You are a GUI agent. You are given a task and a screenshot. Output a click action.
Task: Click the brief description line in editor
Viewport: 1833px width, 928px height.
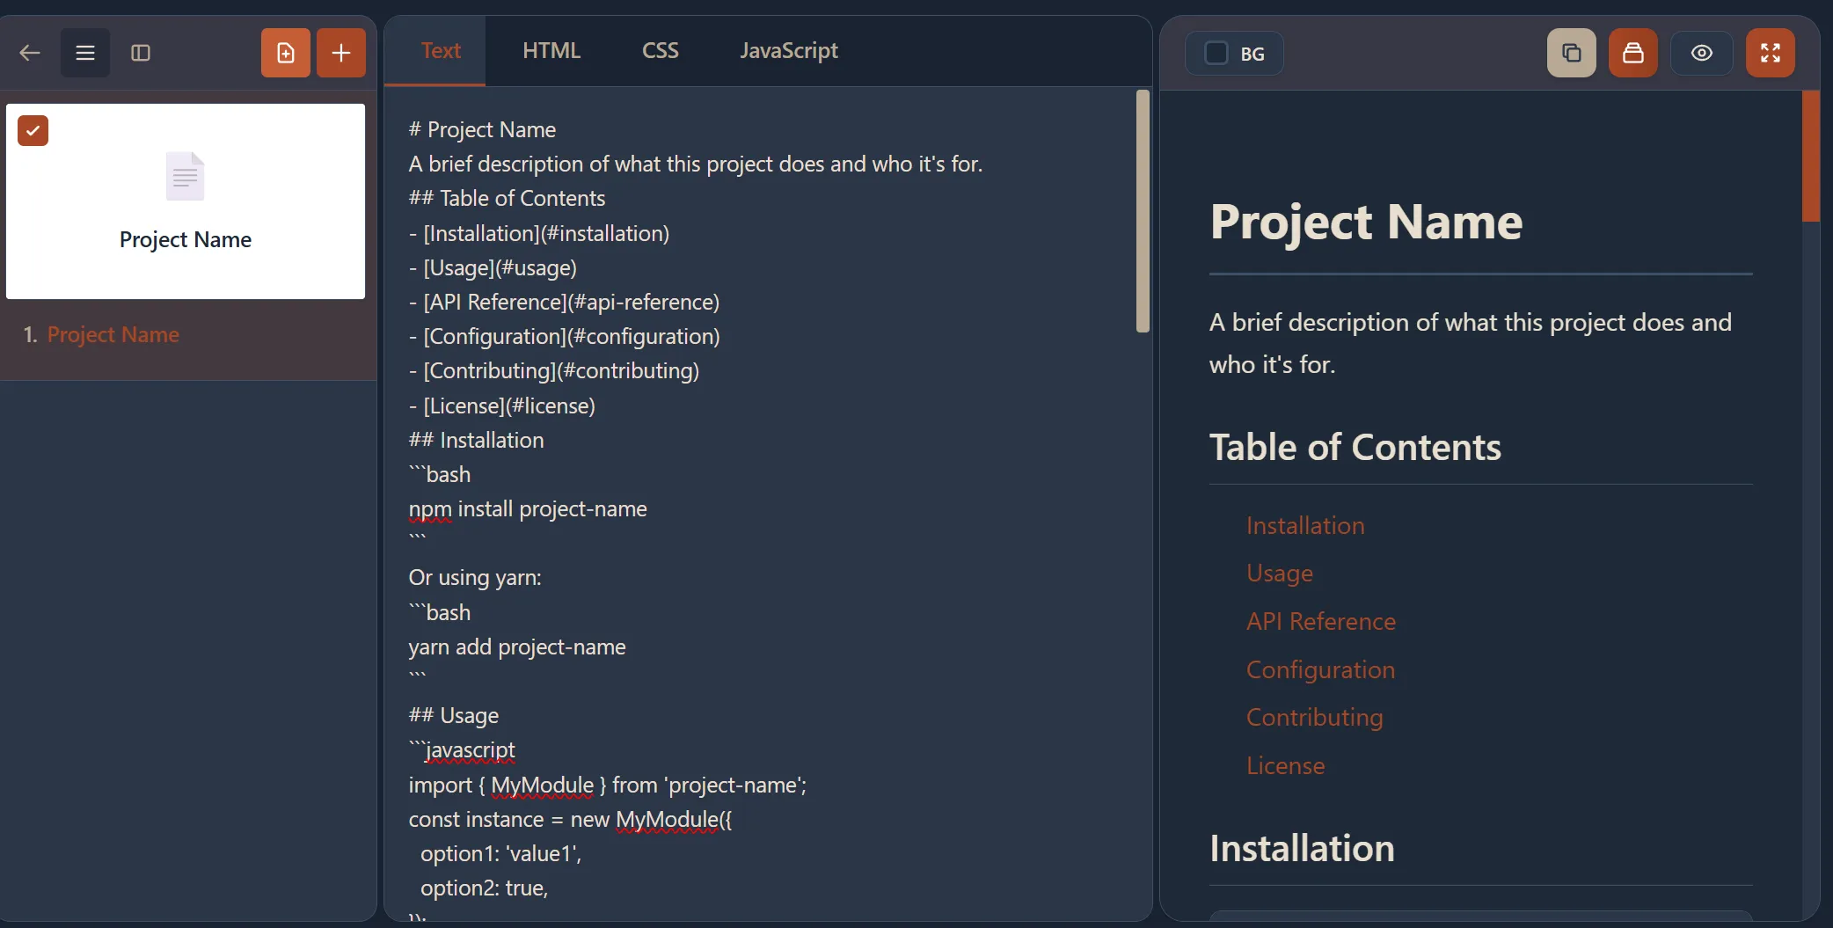[695, 164]
